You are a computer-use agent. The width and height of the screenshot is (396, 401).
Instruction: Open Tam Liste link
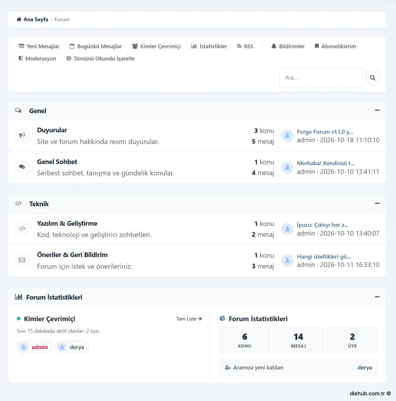tap(189, 319)
